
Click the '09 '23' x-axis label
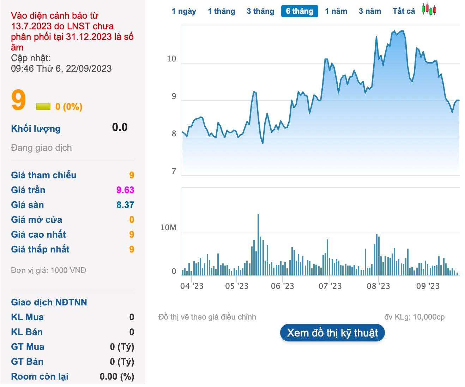[428, 286]
